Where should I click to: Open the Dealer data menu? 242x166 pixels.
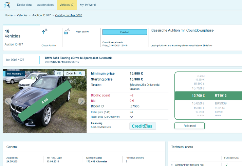click(24, 5)
